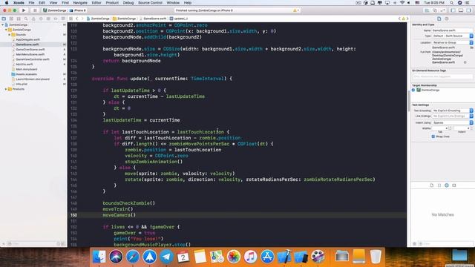
Task: Expand the Sounds folder
Action: (10, 35)
